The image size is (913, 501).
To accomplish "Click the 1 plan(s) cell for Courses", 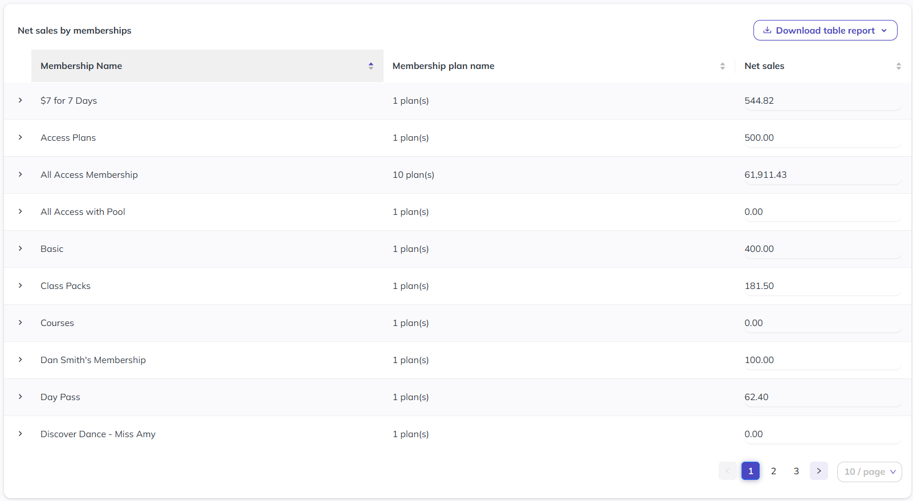I will [x=411, y=323].
